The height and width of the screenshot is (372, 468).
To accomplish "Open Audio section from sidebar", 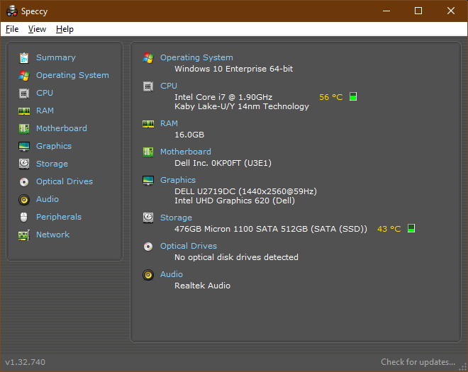I will click(x=48, y=199).
